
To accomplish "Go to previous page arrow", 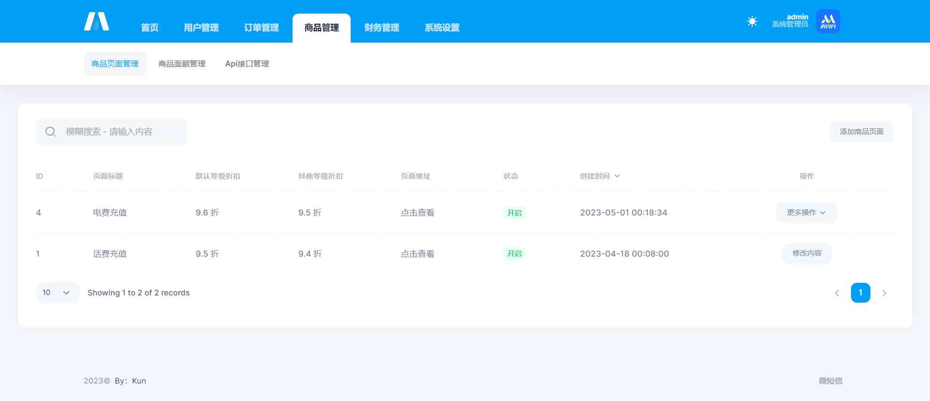I will 837,293.
